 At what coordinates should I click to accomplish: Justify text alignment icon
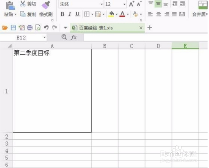(x=174, y=14)
